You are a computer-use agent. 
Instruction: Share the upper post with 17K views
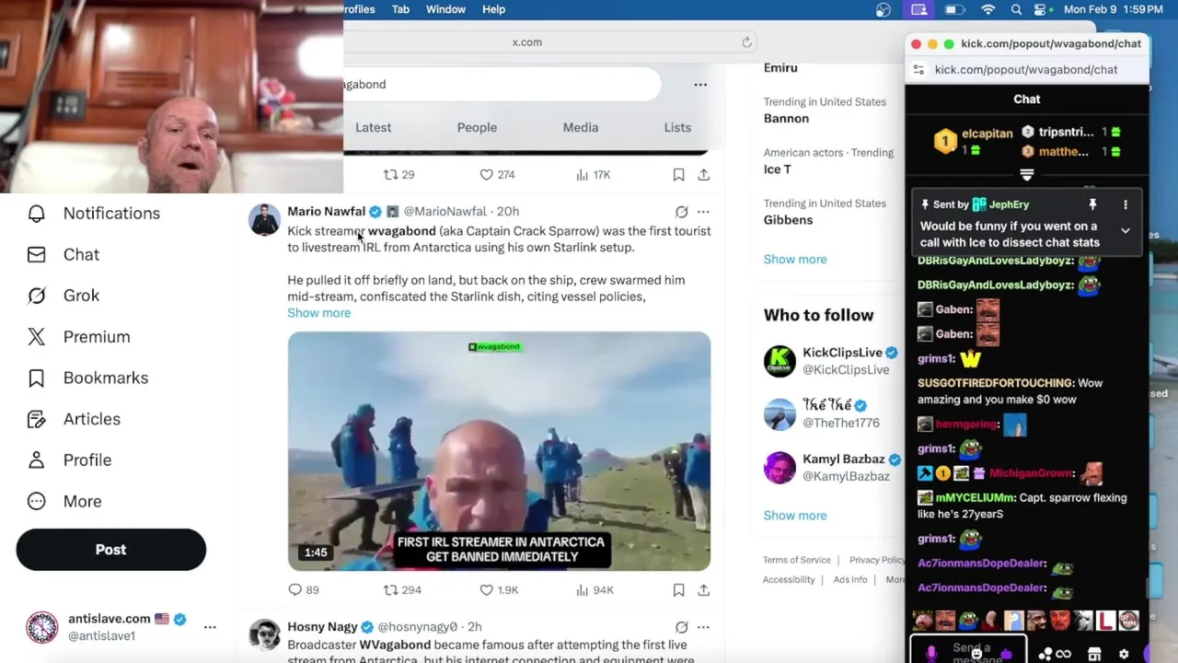click(x=703, y=175)
